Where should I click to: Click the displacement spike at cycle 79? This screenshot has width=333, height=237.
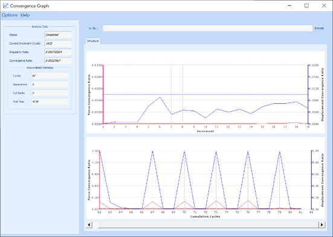tap(279, 151)
